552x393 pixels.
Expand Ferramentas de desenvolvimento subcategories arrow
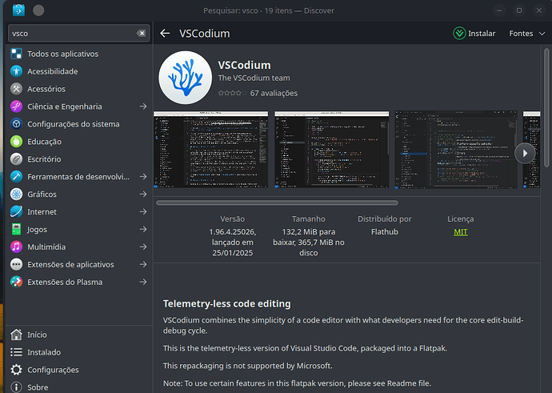tap(143, 176)
